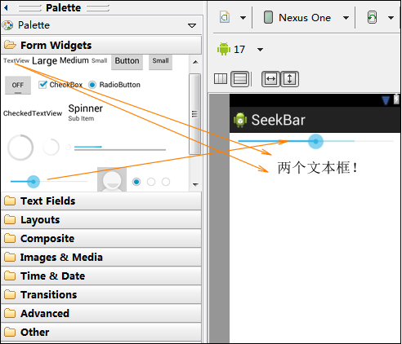This screenshot has width=402, height=344.
Task: Select the TextView widget
Action: [16, 60]
